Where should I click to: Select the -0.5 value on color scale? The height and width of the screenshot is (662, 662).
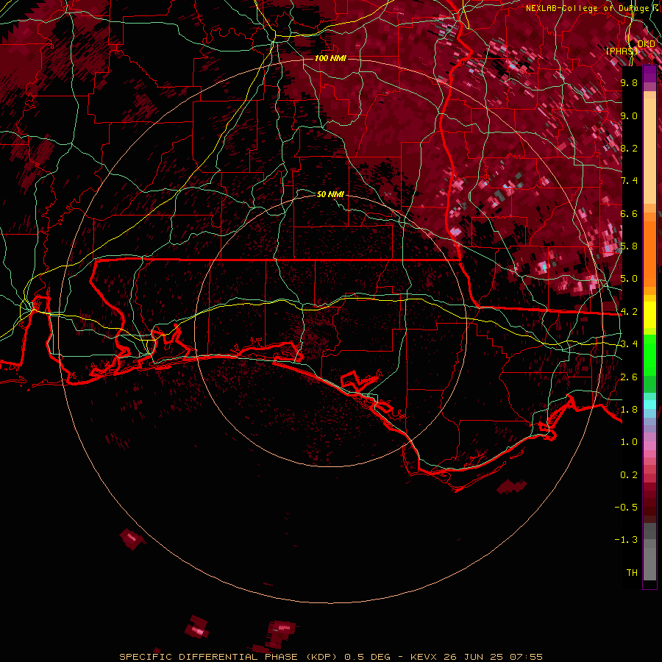pos(626,508)
